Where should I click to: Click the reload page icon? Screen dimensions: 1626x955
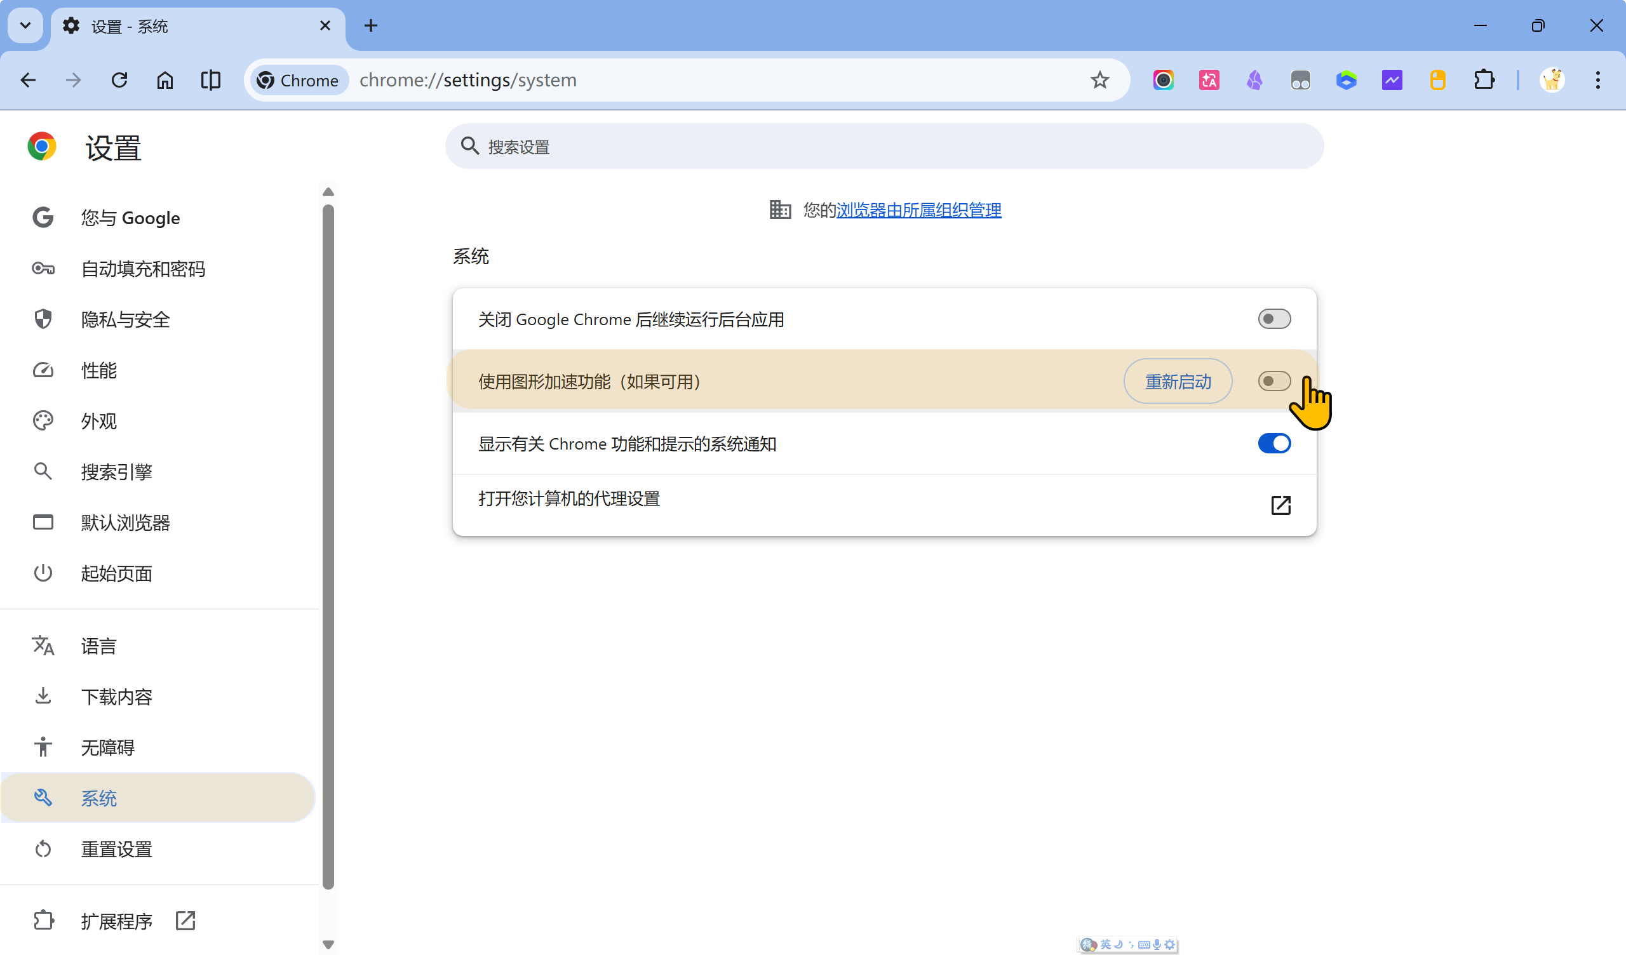point(119,80)
